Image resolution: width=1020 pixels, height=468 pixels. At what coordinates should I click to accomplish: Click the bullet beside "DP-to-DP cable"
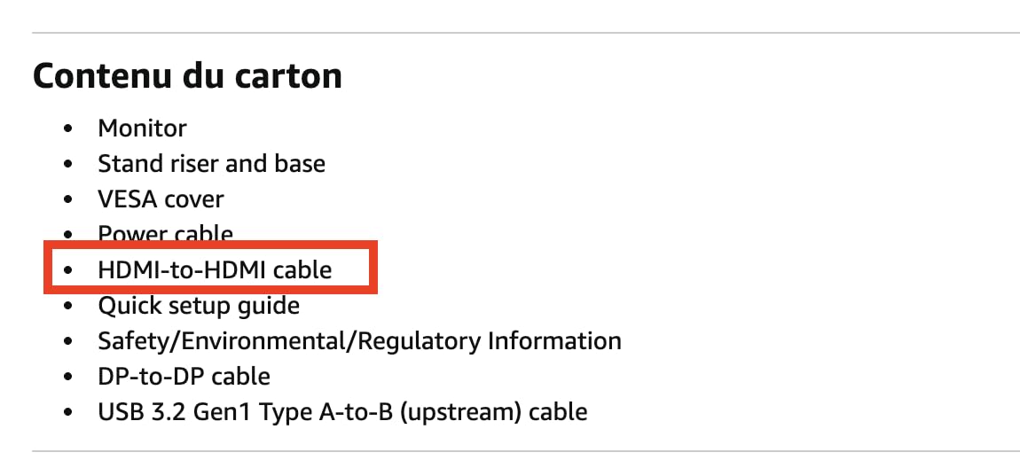[68, 378]
